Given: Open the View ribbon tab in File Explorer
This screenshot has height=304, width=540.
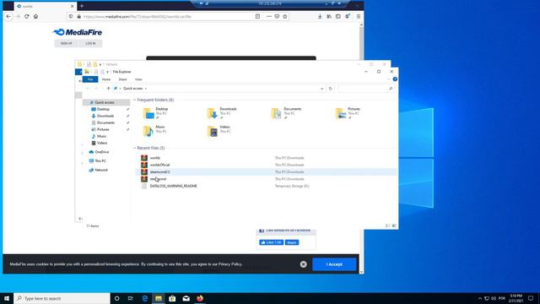Looking at the screenshot, I should [138, 79].
